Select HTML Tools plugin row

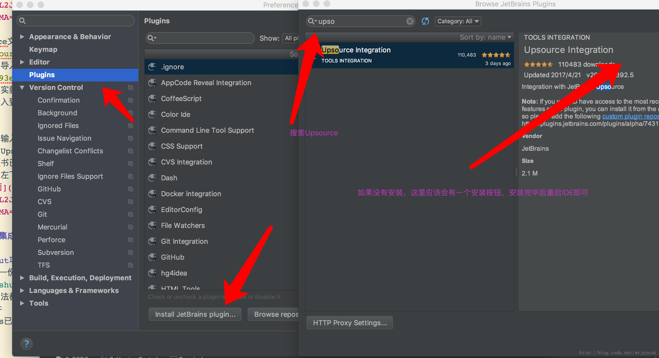(221, 287)
